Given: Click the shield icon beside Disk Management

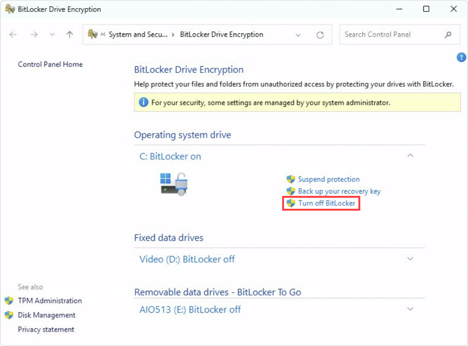Looking at the screenshot, I should [x=9, y=315].
